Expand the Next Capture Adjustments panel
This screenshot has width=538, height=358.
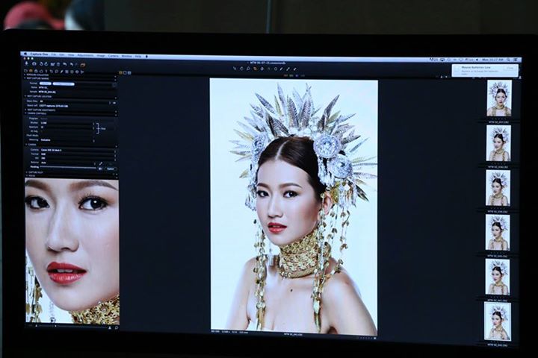[x=25, y=110]
